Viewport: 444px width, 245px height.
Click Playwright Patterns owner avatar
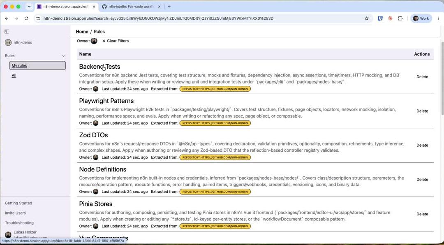tap(96, 123)
